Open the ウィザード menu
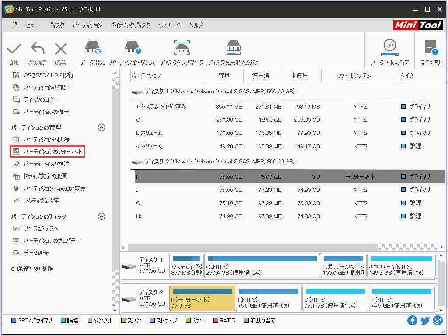Screen dimensions: 448x336 point(169,25)
